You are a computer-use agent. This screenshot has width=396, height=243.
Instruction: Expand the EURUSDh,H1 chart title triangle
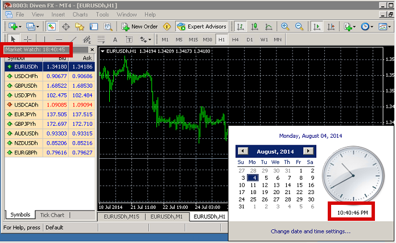102,51
